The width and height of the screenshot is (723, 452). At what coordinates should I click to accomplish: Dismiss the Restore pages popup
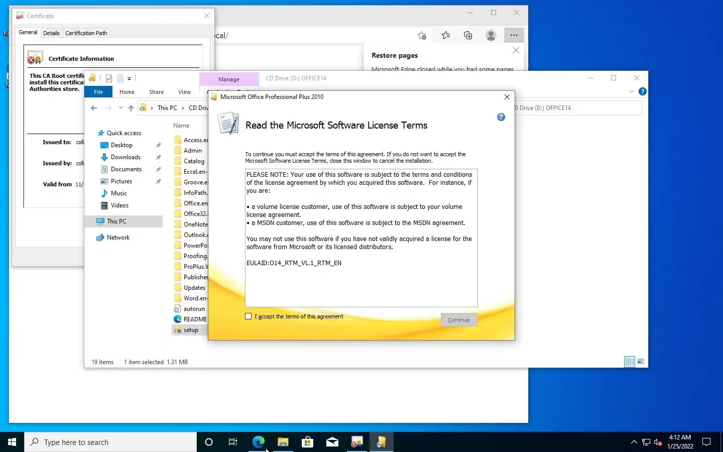pos(516,50)
